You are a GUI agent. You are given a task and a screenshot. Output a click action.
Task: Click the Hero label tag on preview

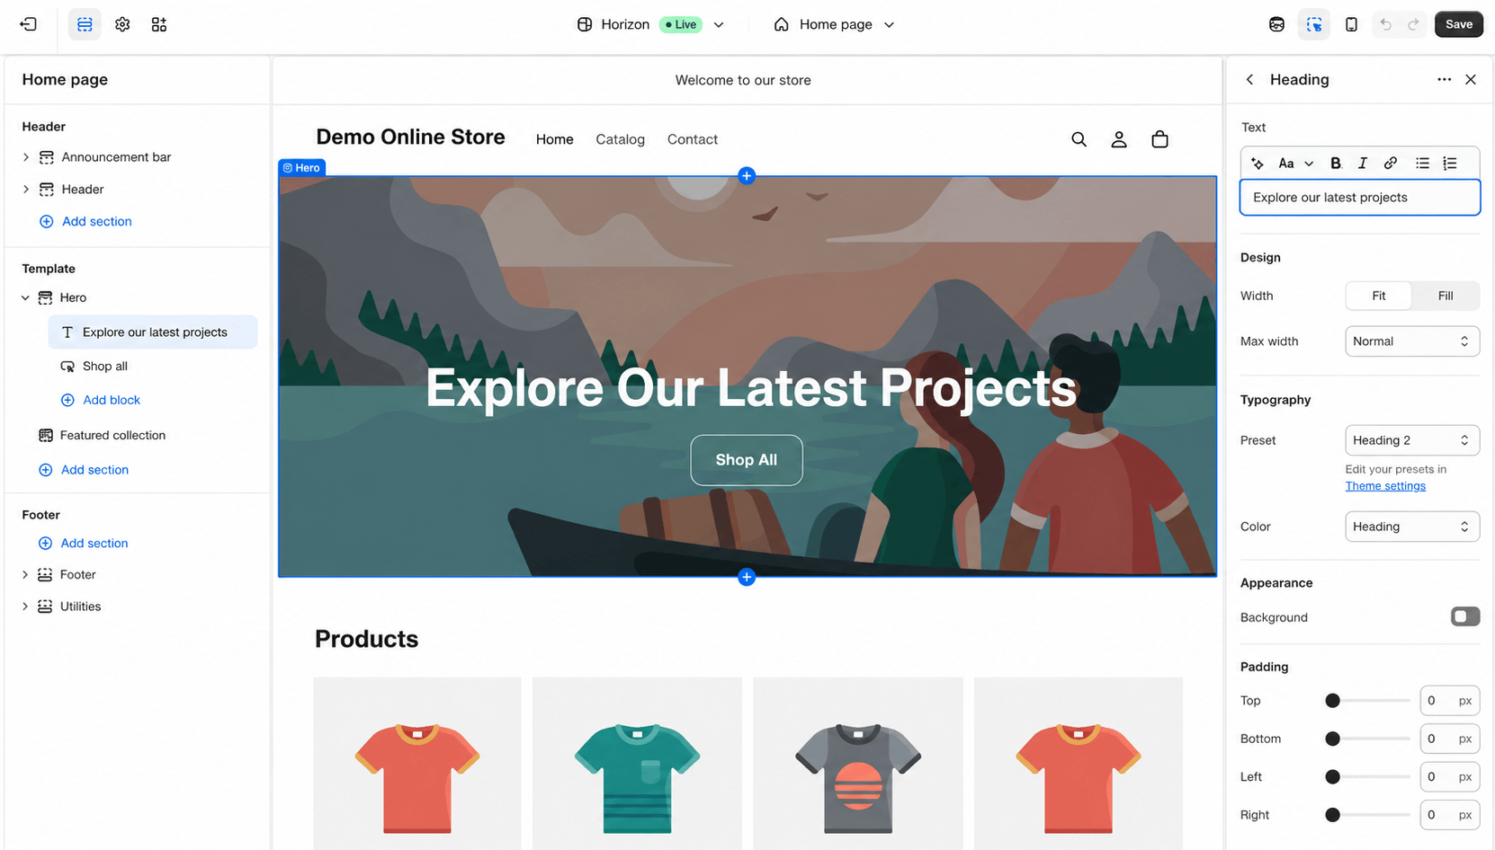301,168
